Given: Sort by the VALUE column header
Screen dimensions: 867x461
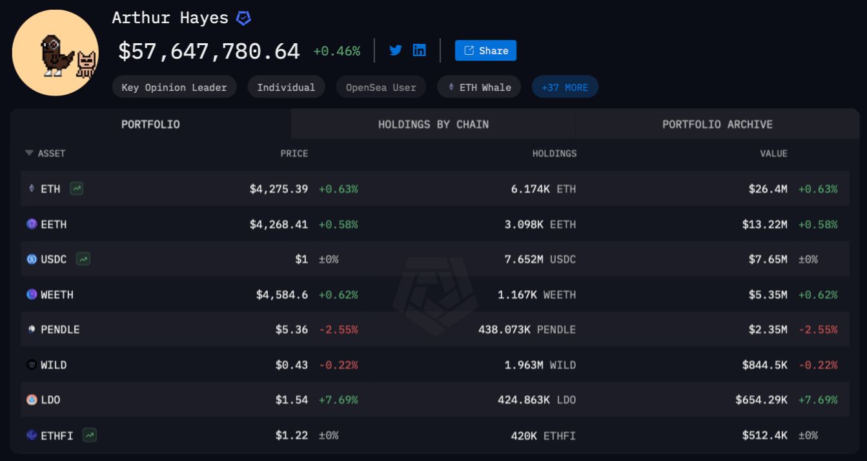Looking at the screenshot, I should pyautogui.click(x=773, y=153).
